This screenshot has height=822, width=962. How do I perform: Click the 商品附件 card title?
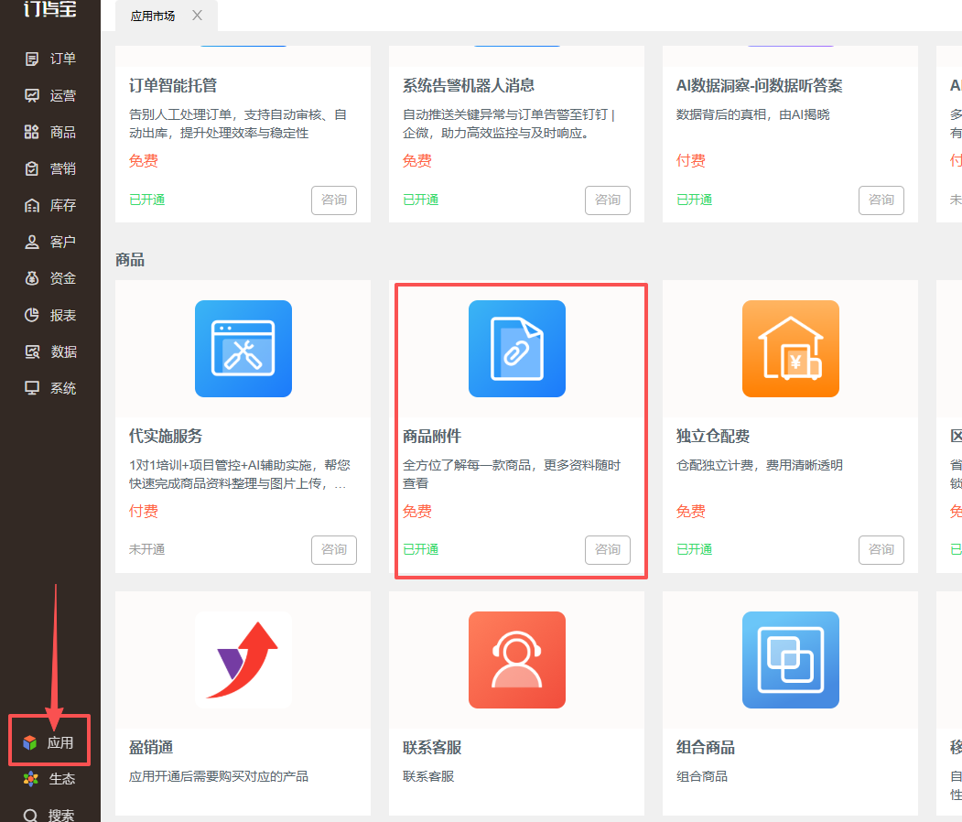432,436
